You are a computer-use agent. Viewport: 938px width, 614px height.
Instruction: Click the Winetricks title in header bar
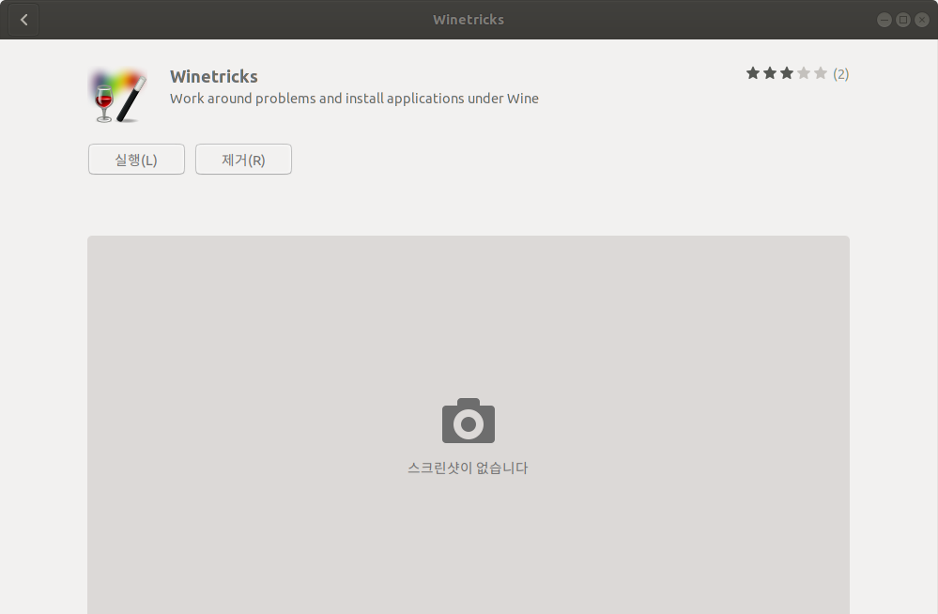[x=469, y=20]
